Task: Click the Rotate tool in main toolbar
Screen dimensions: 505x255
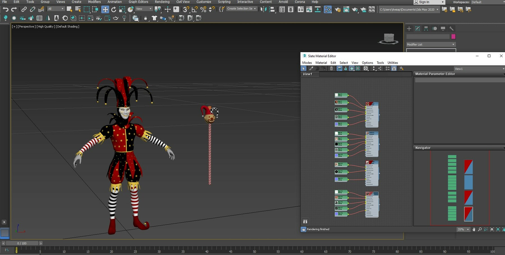Action: 114,10
